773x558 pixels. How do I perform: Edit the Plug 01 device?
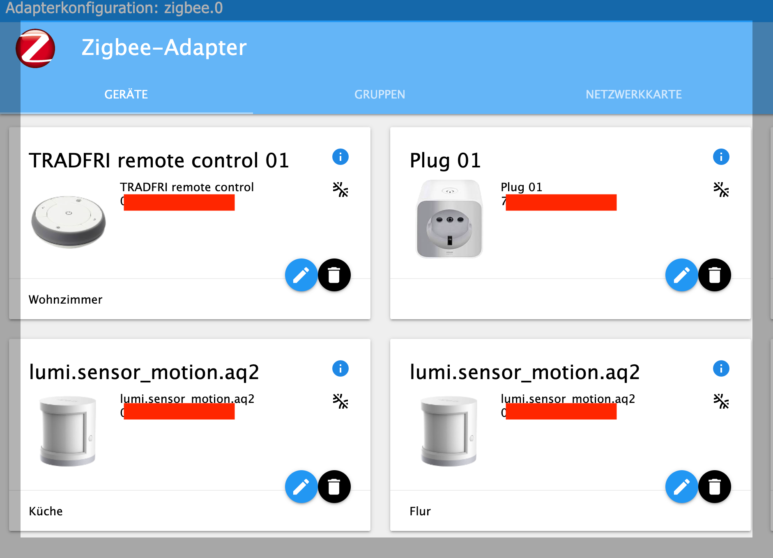pos(681,275)
